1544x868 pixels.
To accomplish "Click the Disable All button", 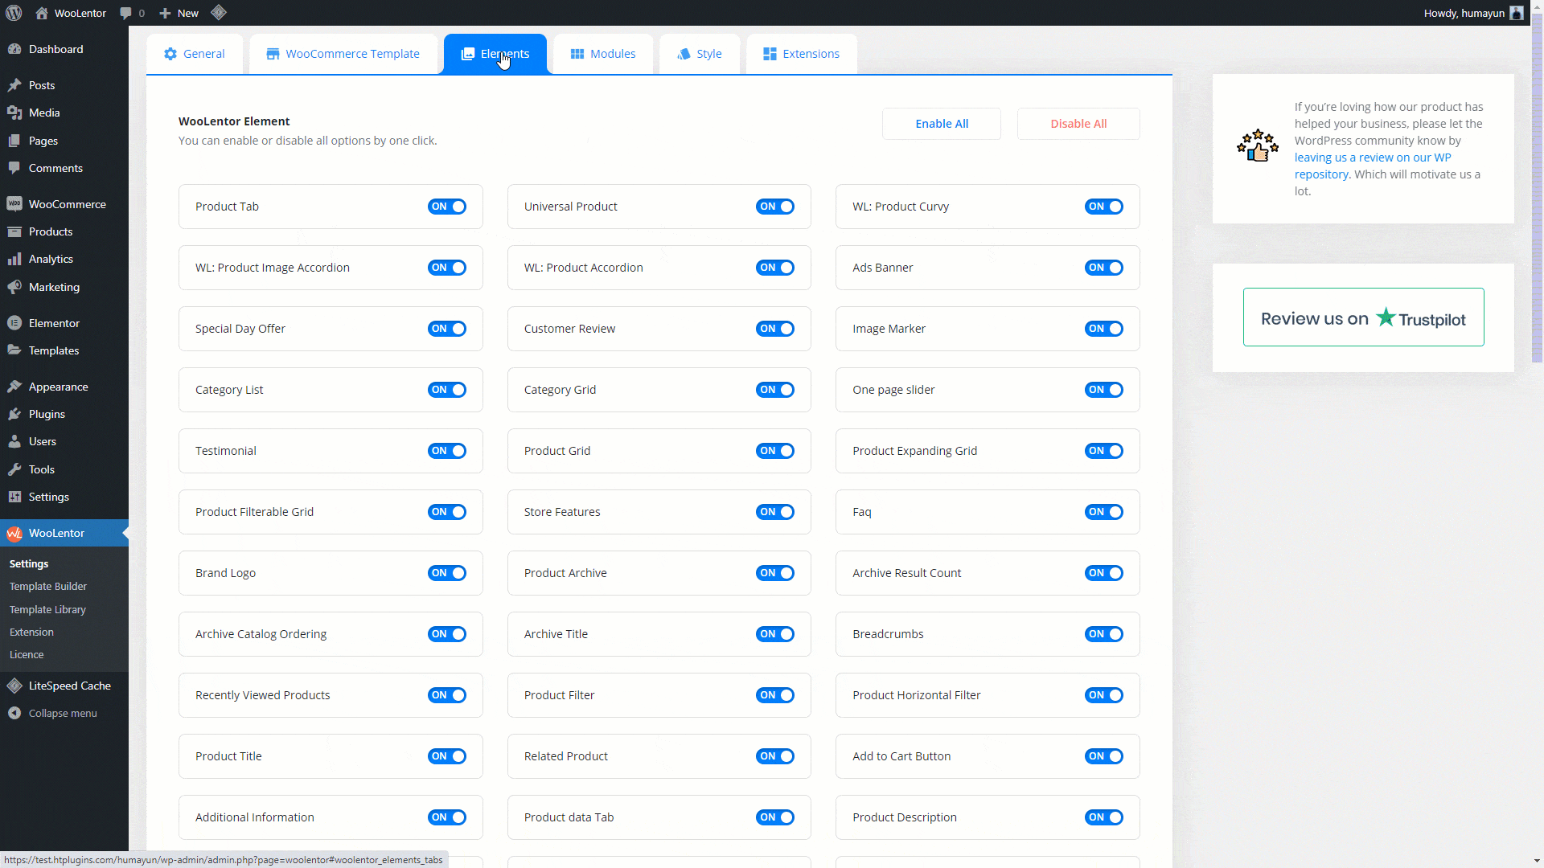I will pos(1078,124).
